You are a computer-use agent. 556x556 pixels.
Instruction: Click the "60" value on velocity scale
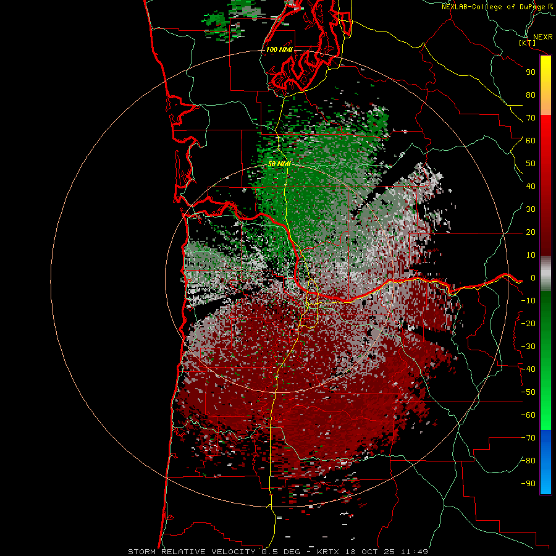point(531,140)
